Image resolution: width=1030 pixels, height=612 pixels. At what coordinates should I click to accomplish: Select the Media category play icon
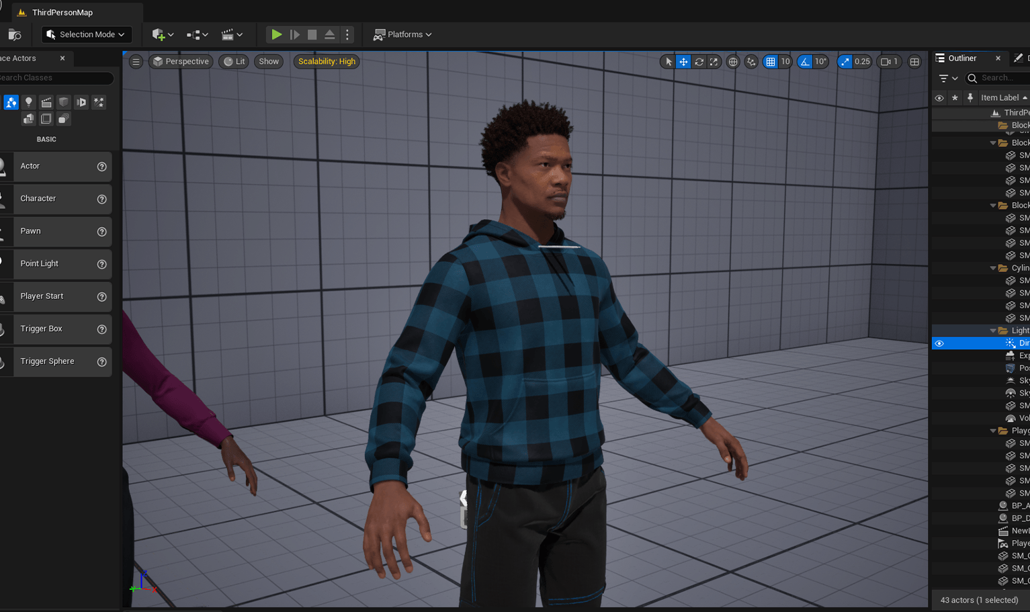(81, 102)
